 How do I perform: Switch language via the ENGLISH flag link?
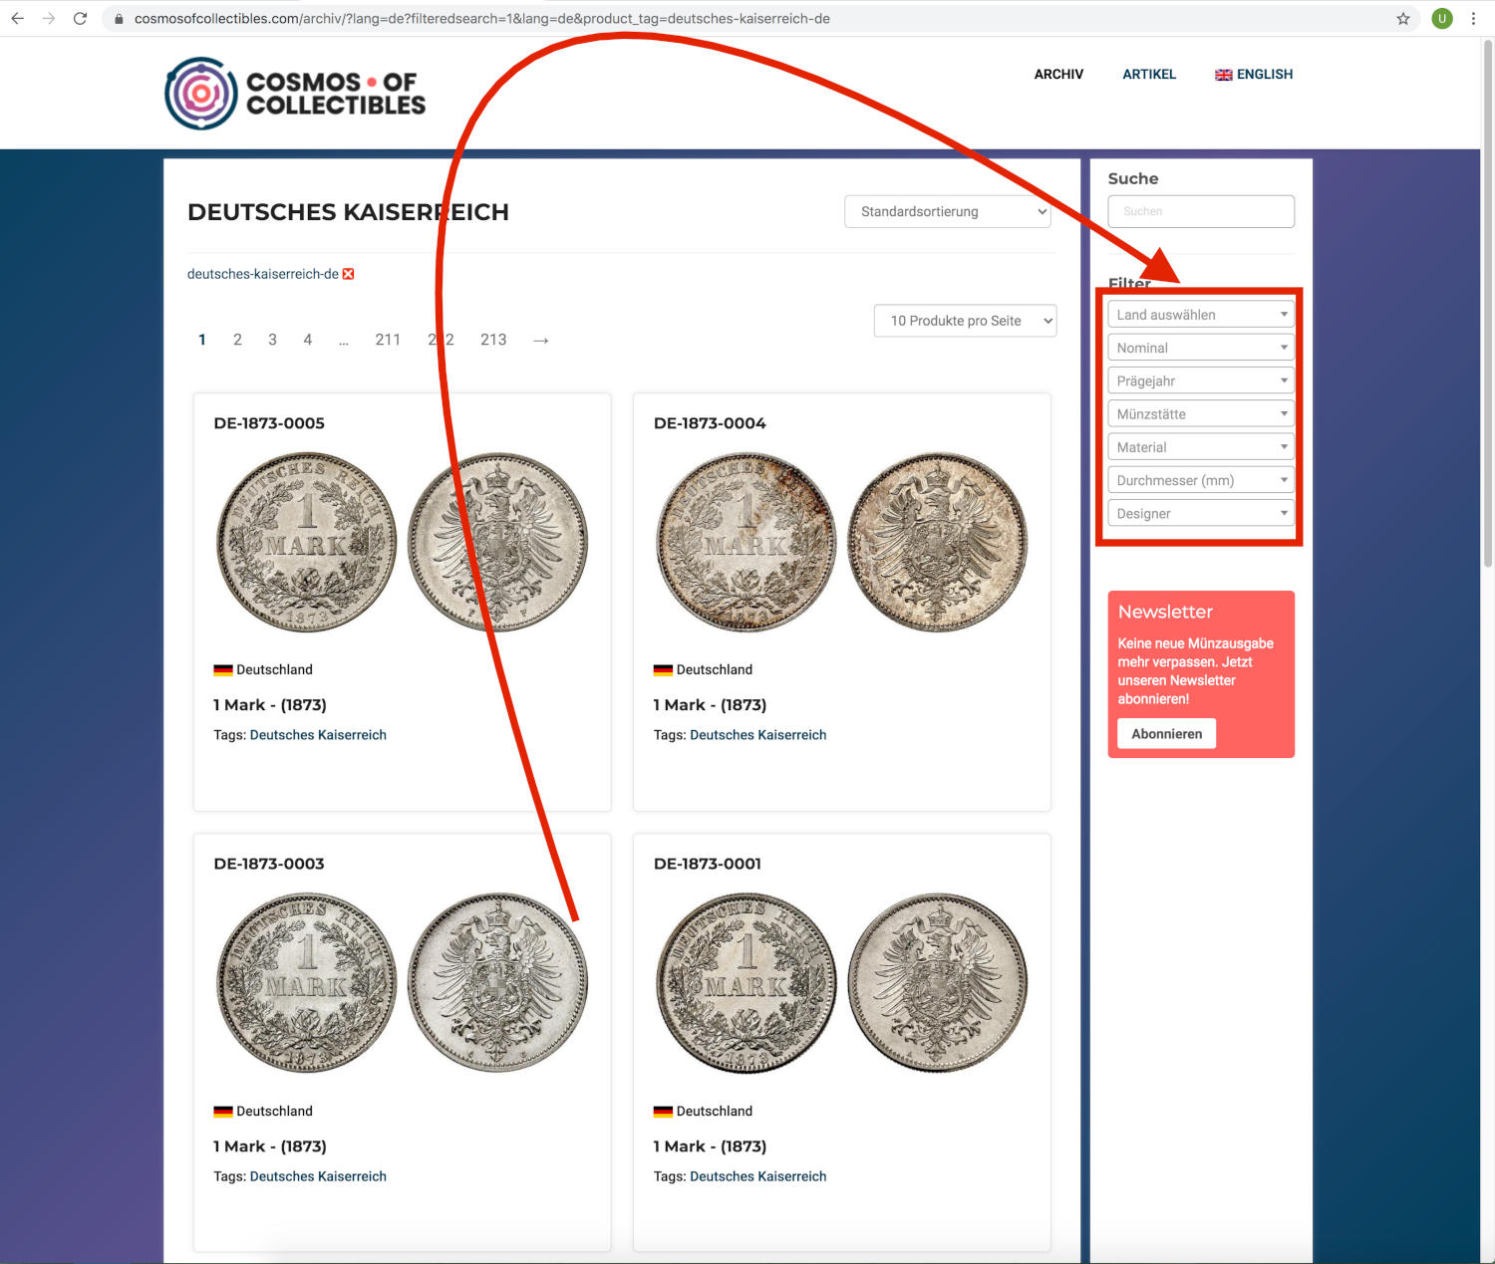coord(1254,74)
